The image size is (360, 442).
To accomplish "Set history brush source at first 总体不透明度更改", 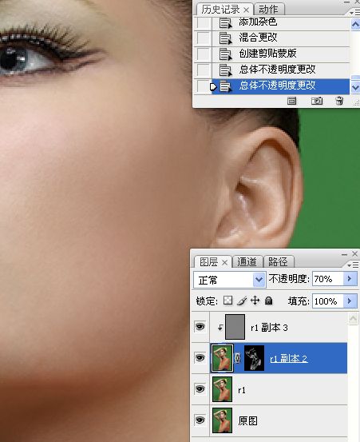I will click(x=204, y=70).
